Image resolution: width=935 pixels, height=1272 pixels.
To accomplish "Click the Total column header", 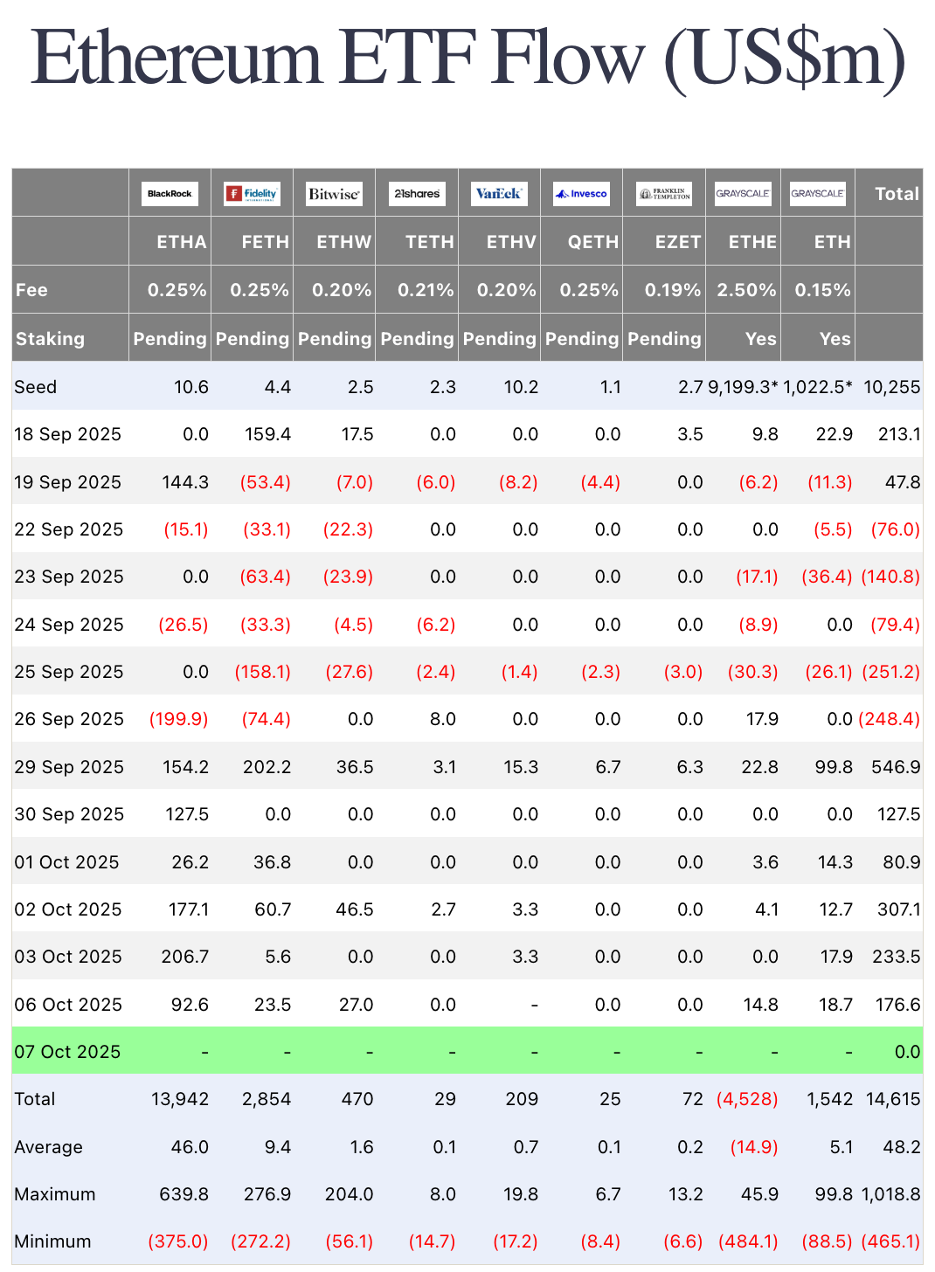I will click(x=897, y=194).
